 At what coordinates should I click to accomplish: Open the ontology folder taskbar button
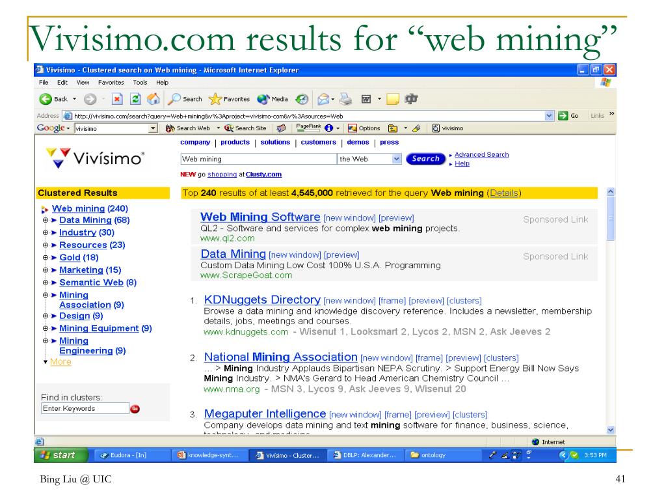tap(442, 455)
